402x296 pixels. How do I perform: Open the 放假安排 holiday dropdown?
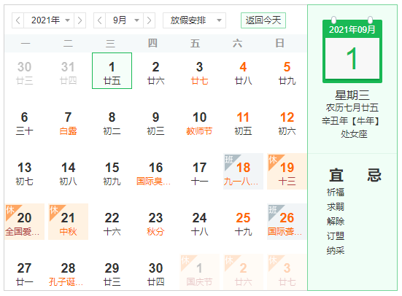194,20
